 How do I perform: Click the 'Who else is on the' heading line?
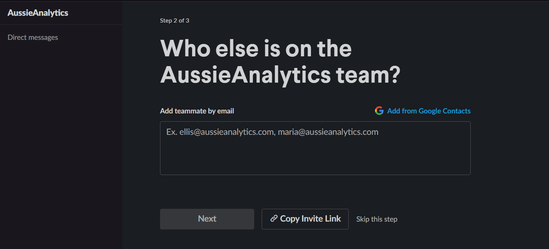(x=256, y=48)
